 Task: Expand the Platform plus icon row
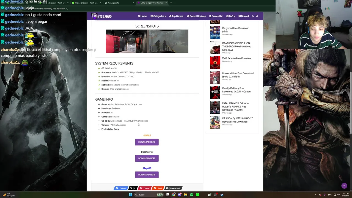pos(99,113)
